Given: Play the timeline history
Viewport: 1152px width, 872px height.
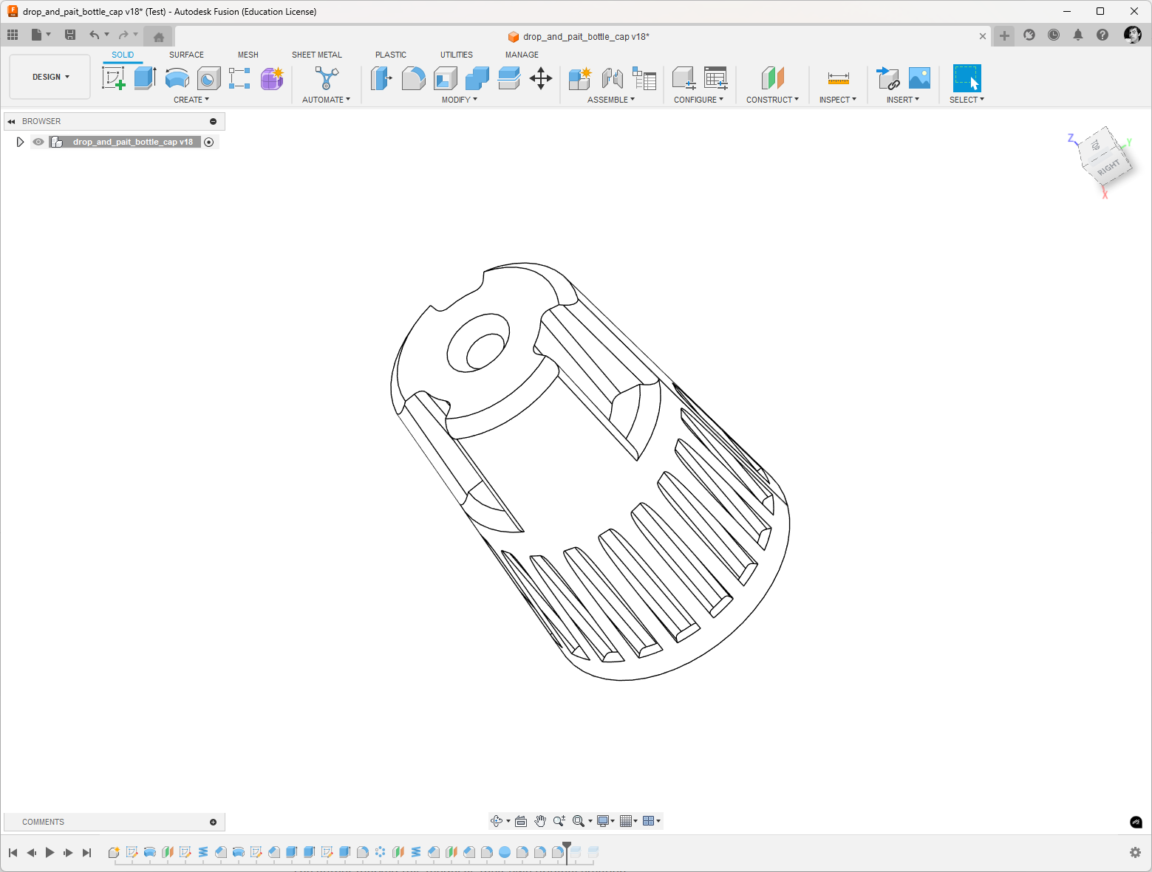Looking at the screenshot, I should (x=50, y=853).
